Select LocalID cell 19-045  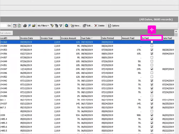(x=3, y=88)
